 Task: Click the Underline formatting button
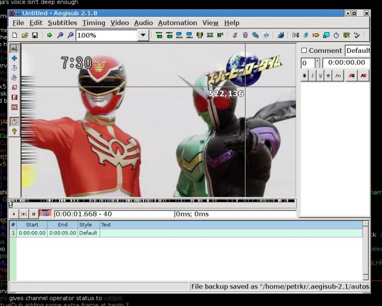(x=320, y=76)
